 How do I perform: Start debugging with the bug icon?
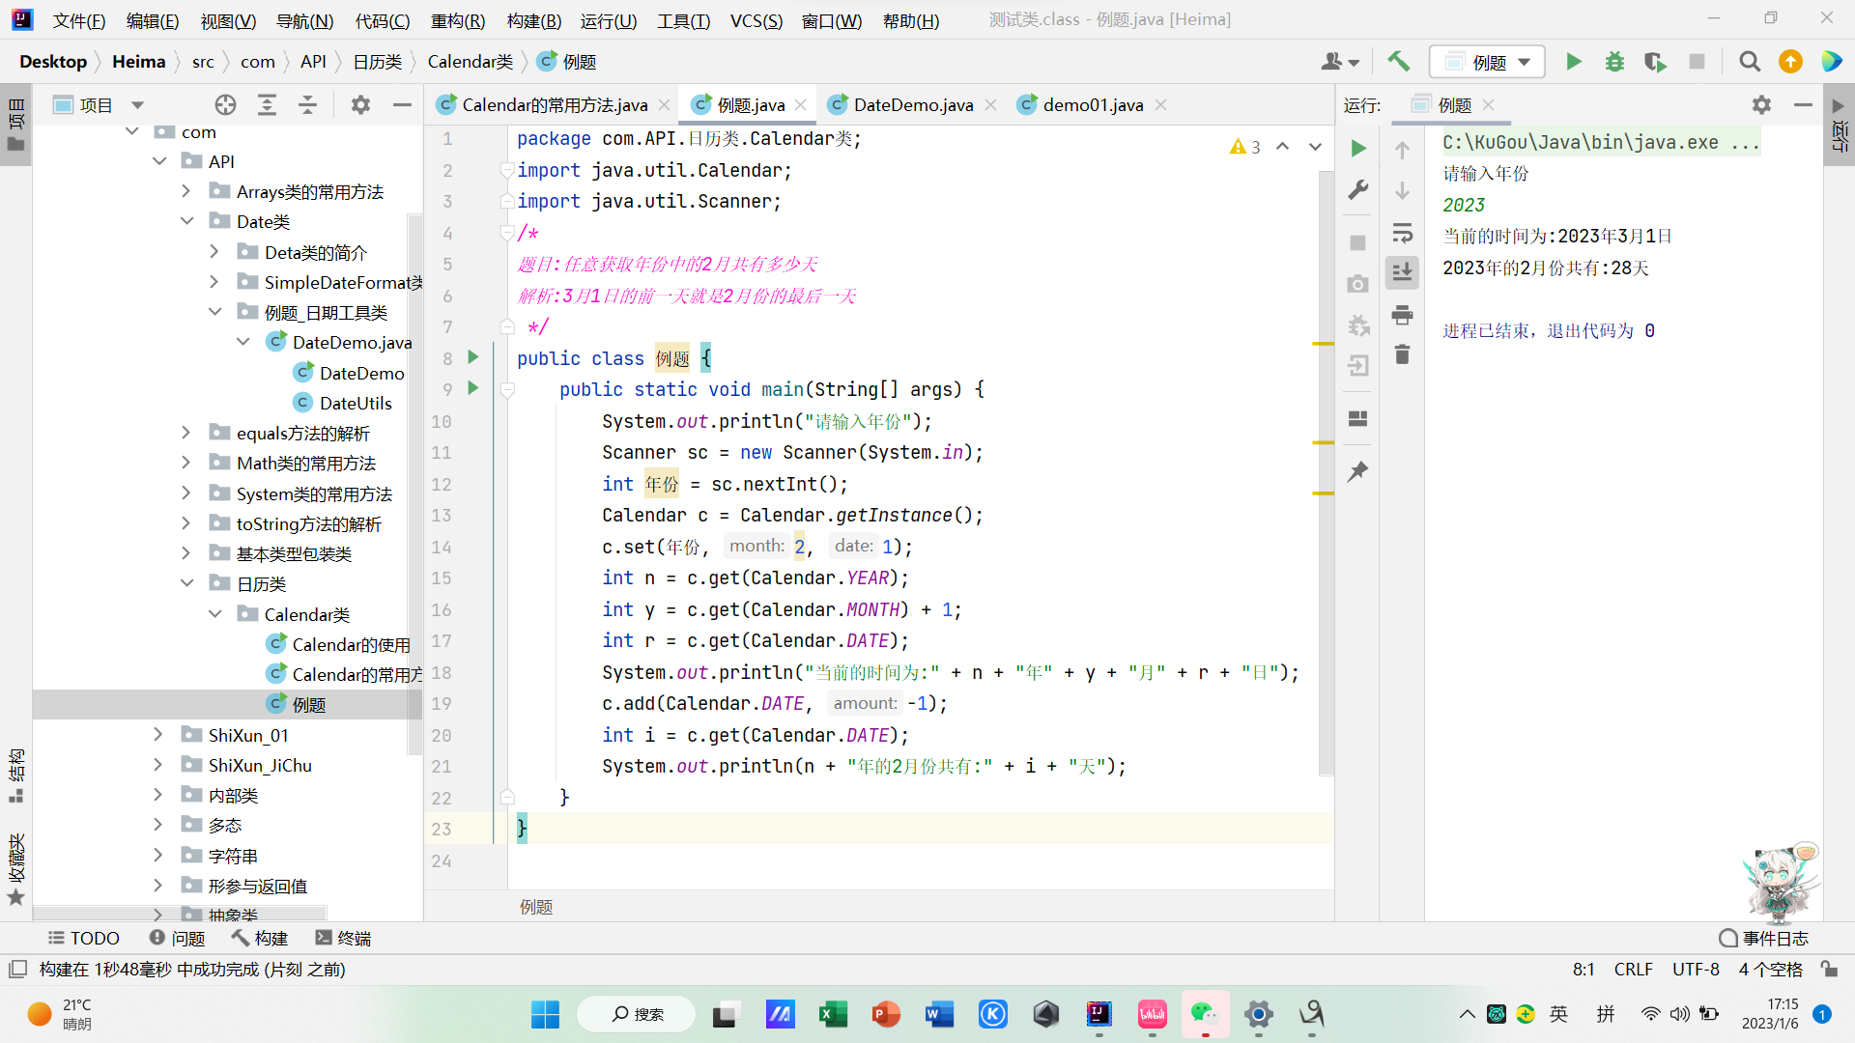tap(1614, 62)
